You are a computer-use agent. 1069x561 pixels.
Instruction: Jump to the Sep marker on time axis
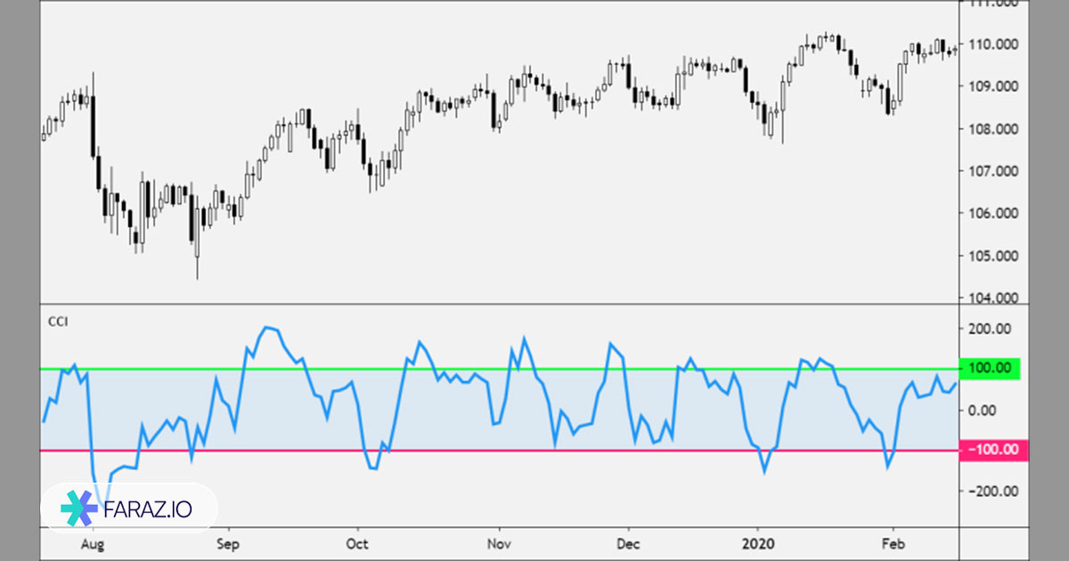click(228, 542)
